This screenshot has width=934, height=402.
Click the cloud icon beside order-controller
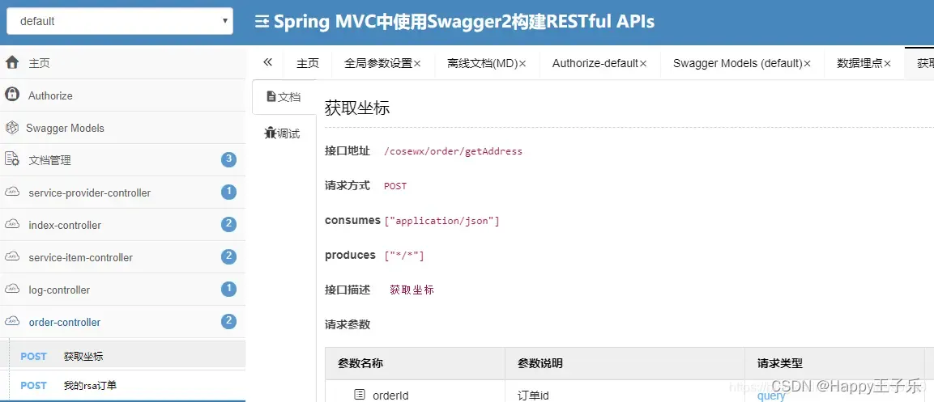coord(12,322)
